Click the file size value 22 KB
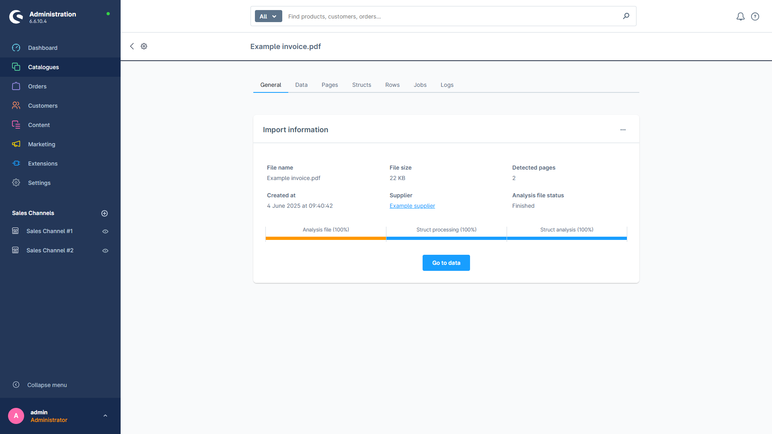 [x=397, y=178]
